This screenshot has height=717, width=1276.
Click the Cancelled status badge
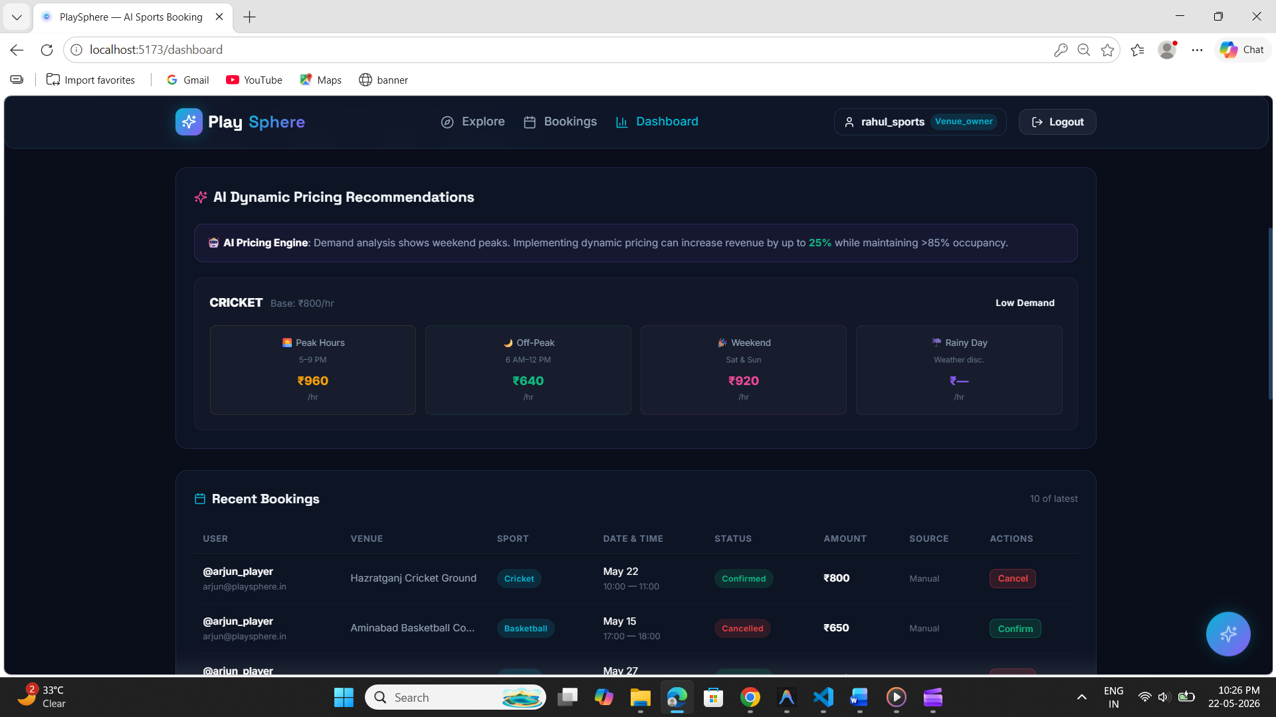(x=742, y=628)
